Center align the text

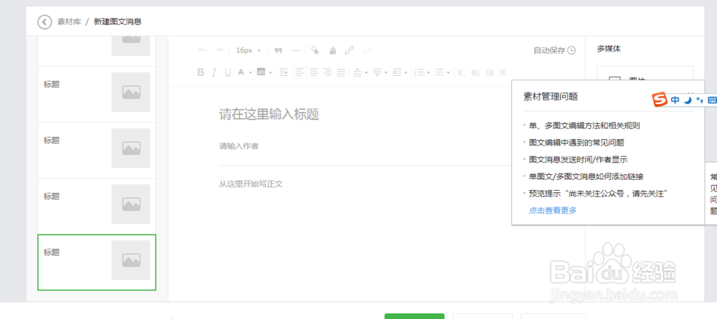point(314,72)
